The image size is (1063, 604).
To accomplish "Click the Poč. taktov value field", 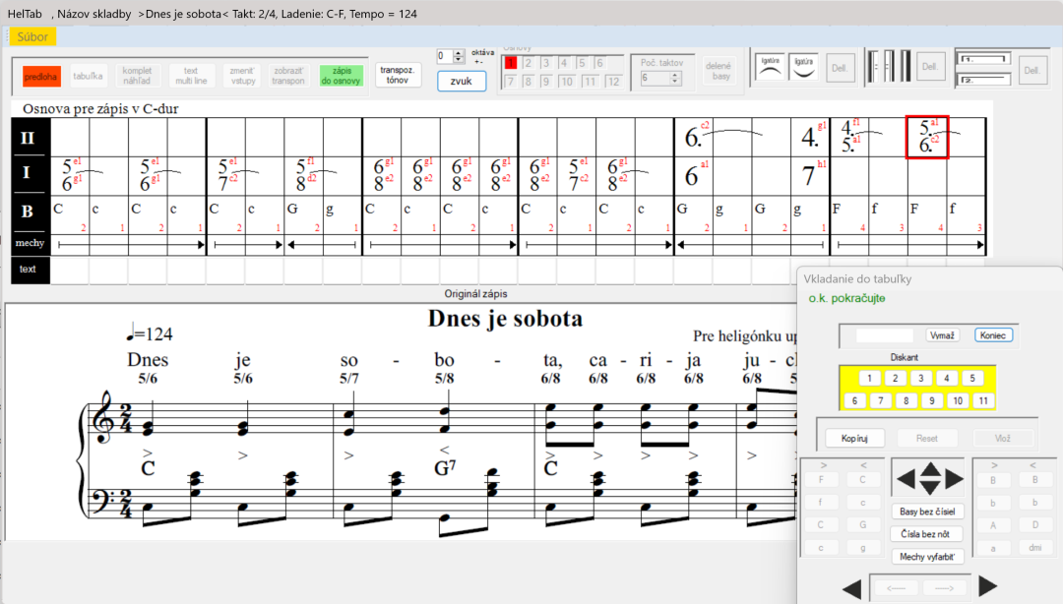I will coord(655,79).
